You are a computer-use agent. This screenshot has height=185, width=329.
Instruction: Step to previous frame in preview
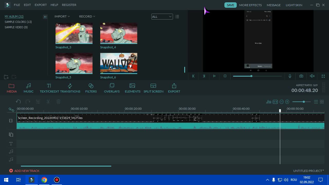(193, 76)
